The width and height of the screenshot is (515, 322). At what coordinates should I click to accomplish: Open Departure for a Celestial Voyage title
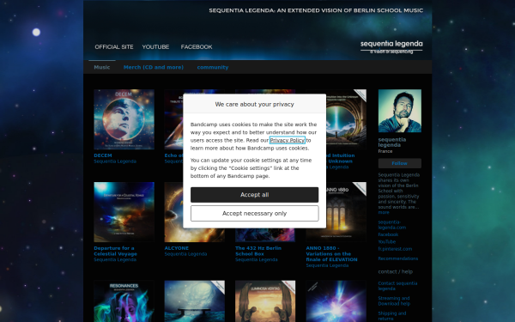point(115,251)
